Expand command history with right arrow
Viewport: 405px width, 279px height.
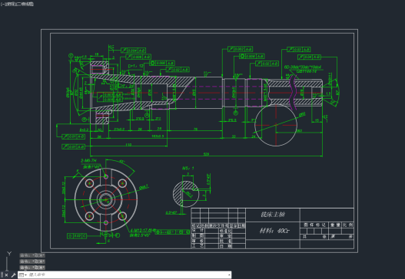[x=229, y=275]
